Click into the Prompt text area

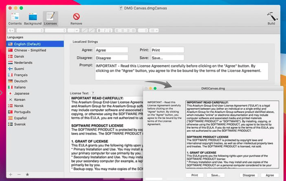coord(181,71)
